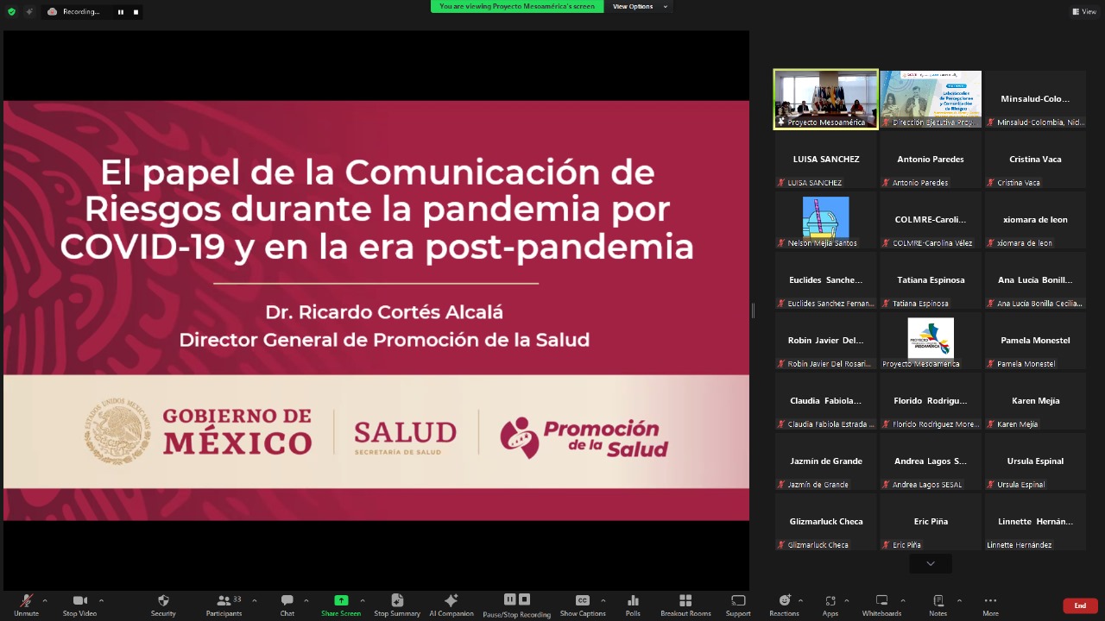
Task: Click 'You are viewing Proyecto Mesoamérica's screen' banner
Action: 517,6
